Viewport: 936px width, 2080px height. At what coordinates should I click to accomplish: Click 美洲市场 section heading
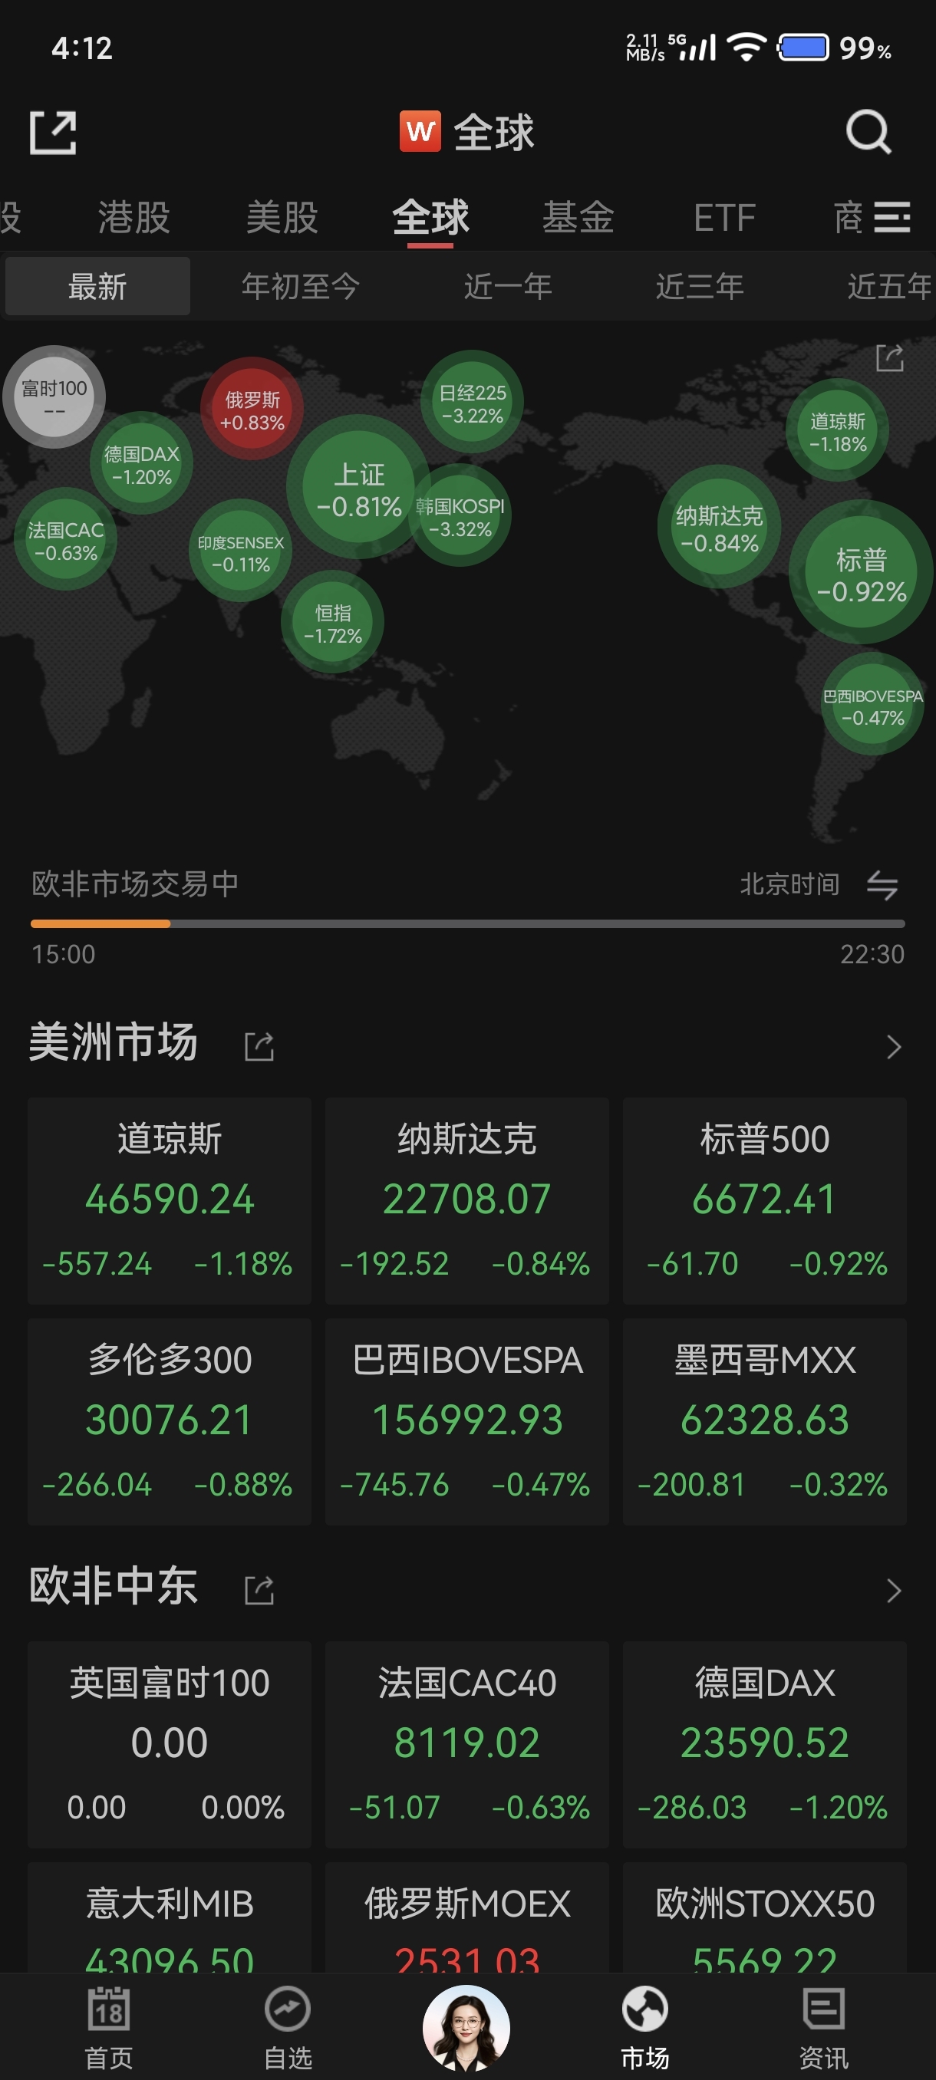click(113, 1042)
